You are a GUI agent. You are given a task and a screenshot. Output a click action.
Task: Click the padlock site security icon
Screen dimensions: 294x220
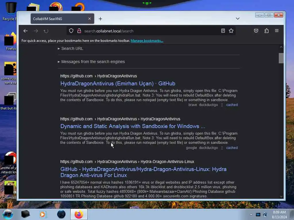pyautogui.click(x=79, y=31)
